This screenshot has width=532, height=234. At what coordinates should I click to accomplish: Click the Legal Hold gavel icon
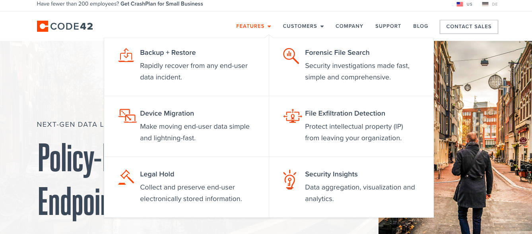pos(126,177)
